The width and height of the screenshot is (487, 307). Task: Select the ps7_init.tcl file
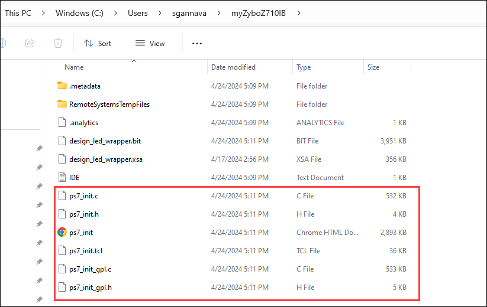pos(86,251)
